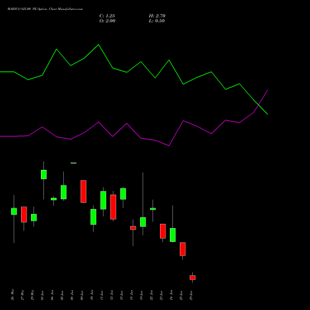Click the '29 May' date label
Viewport: 310px width, 310px height.
(x=33, y=294)
